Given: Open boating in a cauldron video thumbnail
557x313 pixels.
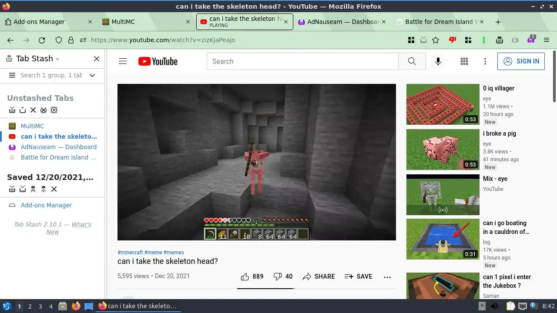Looking at the screenshot, I should coord(443,239).
